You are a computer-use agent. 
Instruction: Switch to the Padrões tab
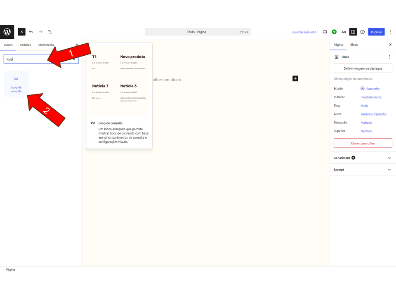coord(26,45)
